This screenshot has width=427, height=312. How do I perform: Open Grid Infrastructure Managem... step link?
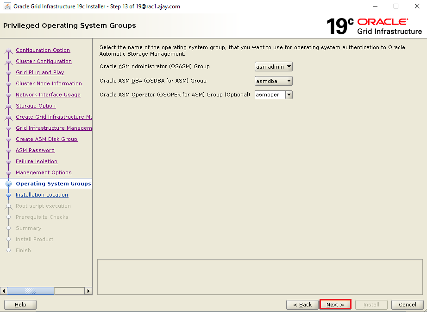click(54, 128)
